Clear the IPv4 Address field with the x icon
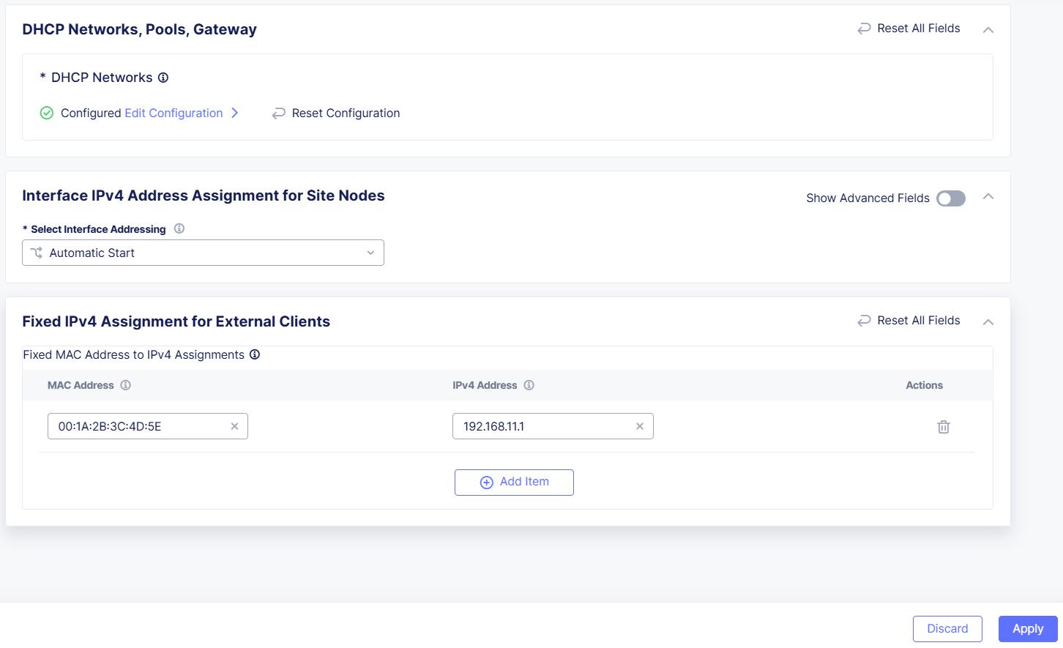 tap(640, 425)
